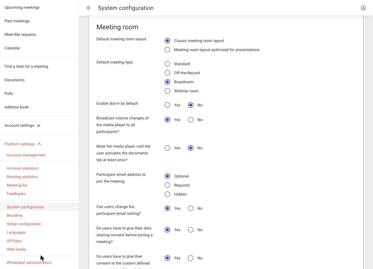Screen dimensions: 373x269
Task: Set data sharing consent to No
Action: (191, 230)
